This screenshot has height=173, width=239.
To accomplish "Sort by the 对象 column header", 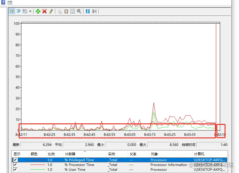I will click(154, 154).
